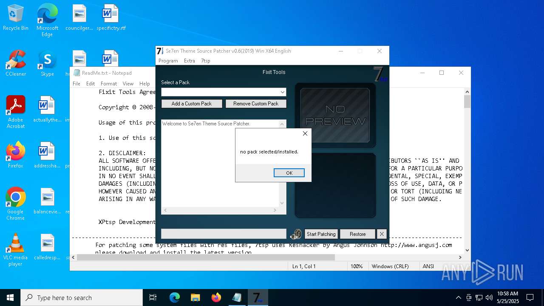
Task: Open the Format menu in Notepad
Action: point(109,84)
